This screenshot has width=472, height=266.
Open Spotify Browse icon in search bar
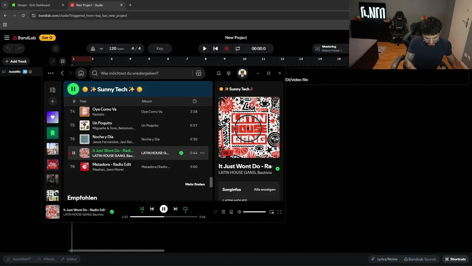coord(198,73)
